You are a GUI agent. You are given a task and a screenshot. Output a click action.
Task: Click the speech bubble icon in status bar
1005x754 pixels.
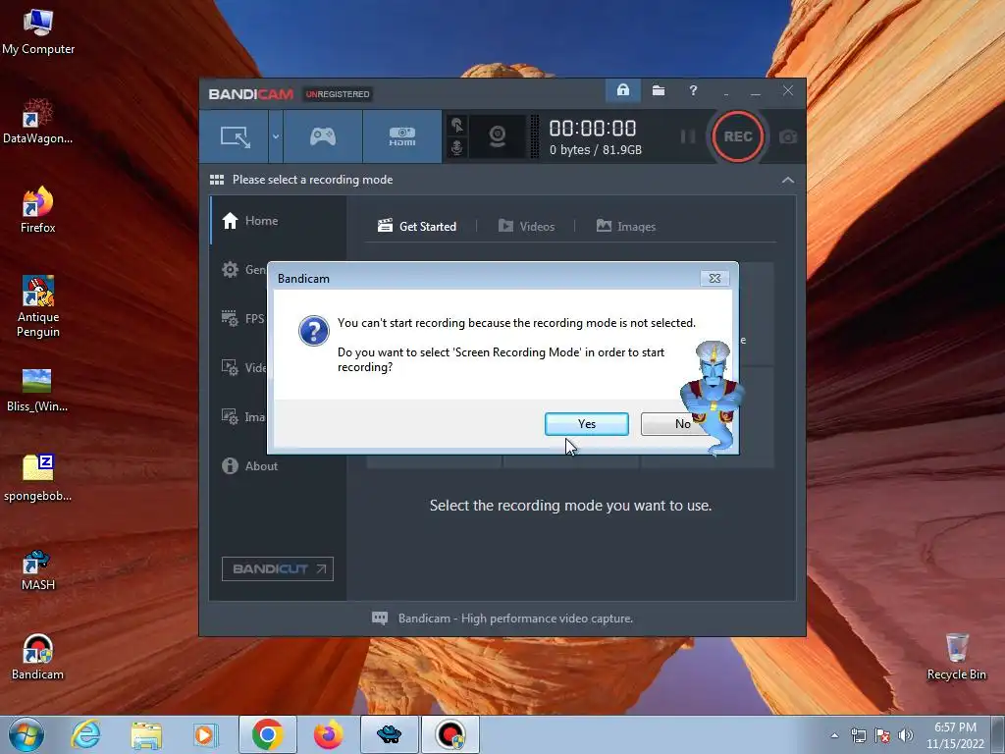coord(380,619)
